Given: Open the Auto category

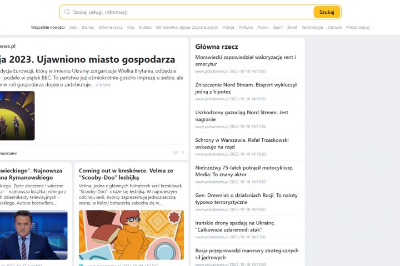Looking at the screenshot, I should (x=73, y=28).
